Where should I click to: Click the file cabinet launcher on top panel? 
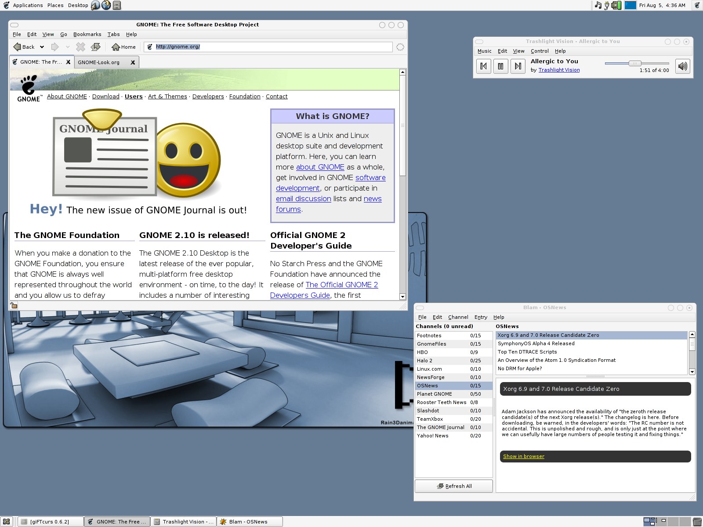[x=116, y=5]
